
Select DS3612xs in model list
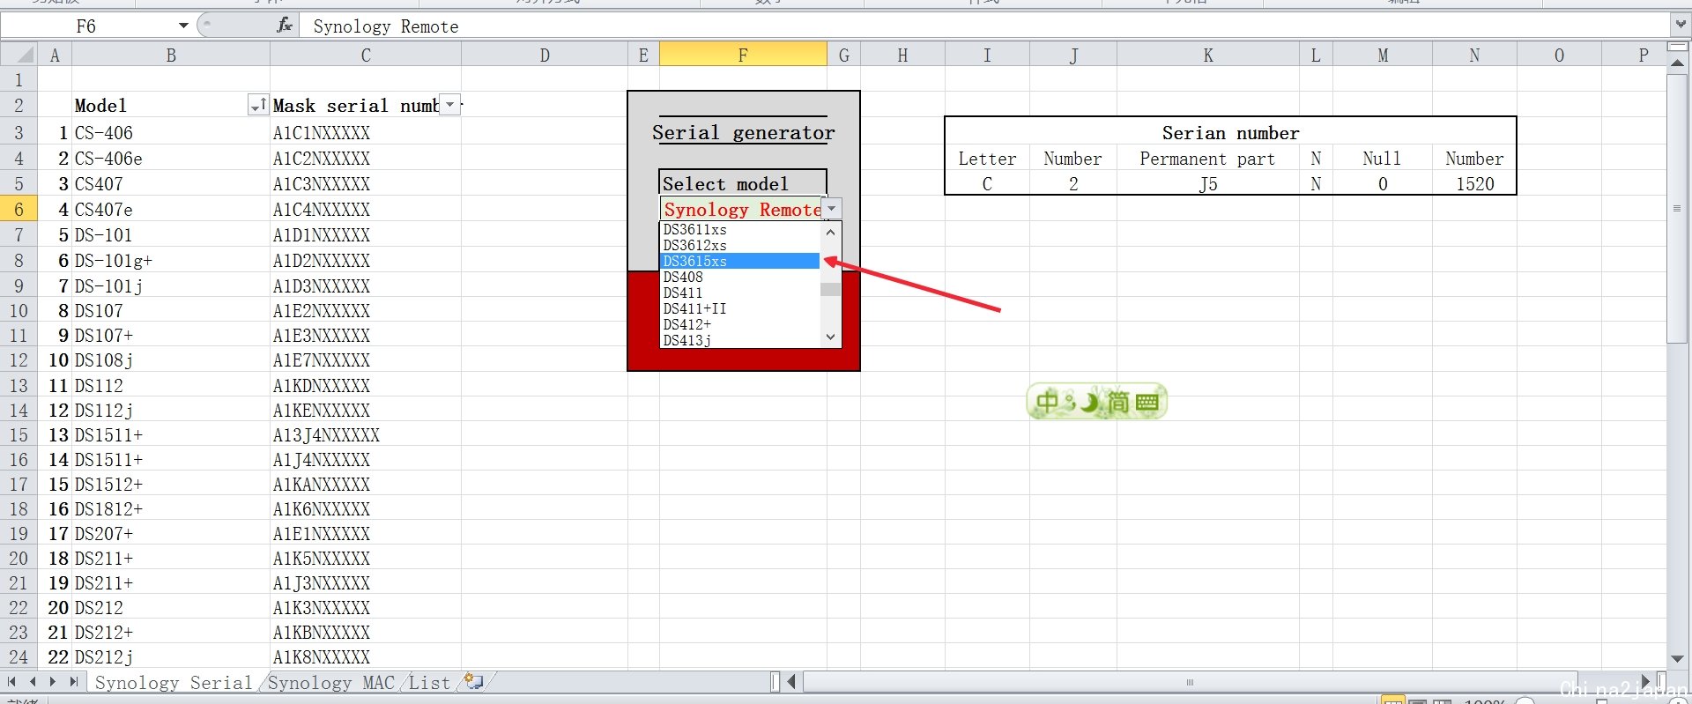(739, 245)
